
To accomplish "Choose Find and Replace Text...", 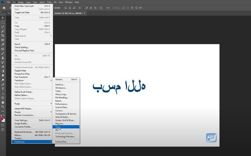I will point(32,50).
